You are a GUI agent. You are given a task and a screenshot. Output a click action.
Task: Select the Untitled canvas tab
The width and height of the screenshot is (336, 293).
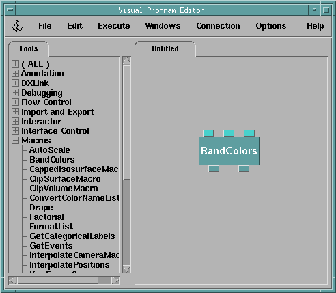[165, 48]
